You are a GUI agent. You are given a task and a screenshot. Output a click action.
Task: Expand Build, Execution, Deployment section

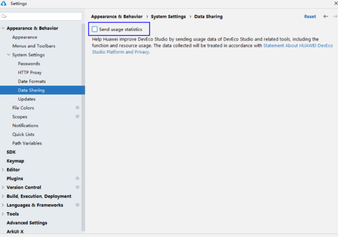[x=3, y=196]
